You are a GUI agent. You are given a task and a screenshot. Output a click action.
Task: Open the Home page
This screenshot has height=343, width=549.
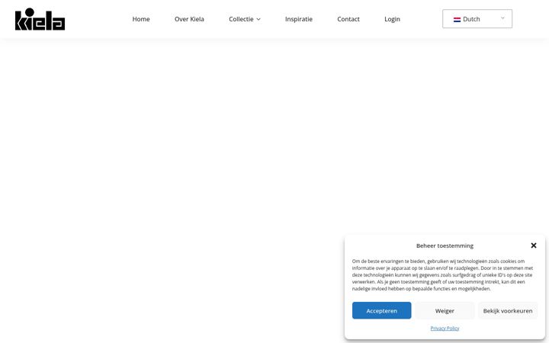(141, 19)
